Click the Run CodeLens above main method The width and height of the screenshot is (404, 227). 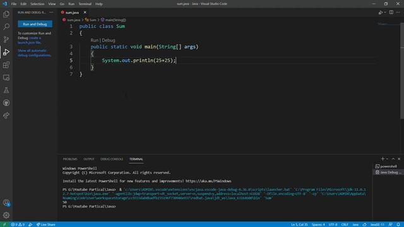pyautogui.click(x=94, y=40)
